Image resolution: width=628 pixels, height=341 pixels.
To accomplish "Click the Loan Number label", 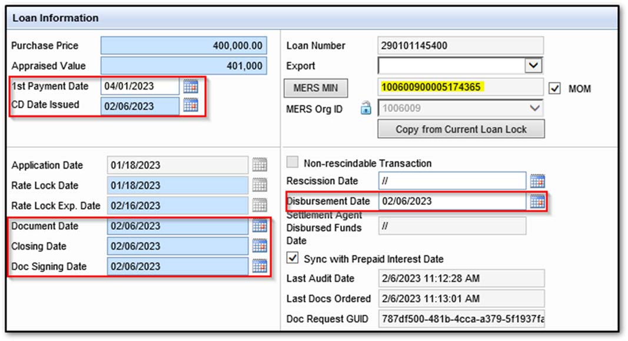I will tap(315, 46).
